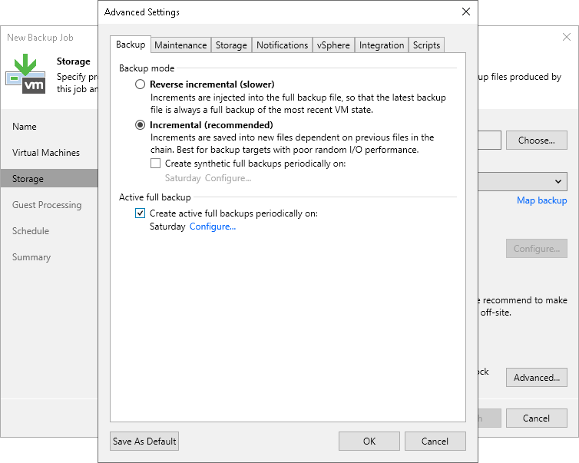Image resolution: width=579 pixels, height=463 pixels.
Task: Select Name step in New Backup Job wizard
Action: (x=25, y=127)
